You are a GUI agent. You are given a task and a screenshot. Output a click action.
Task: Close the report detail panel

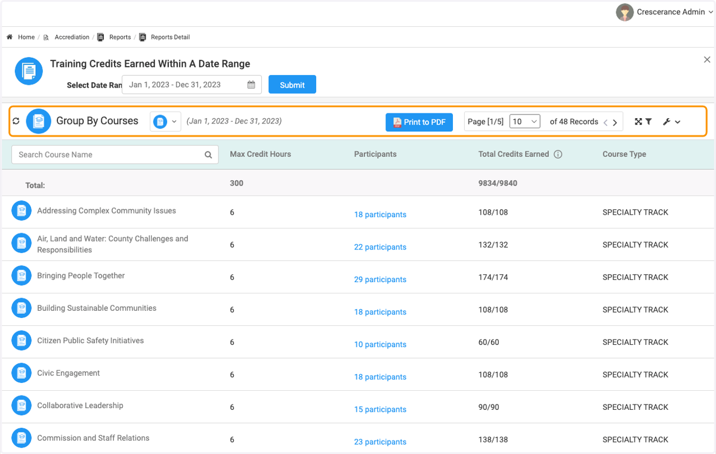tap(707, 60)
